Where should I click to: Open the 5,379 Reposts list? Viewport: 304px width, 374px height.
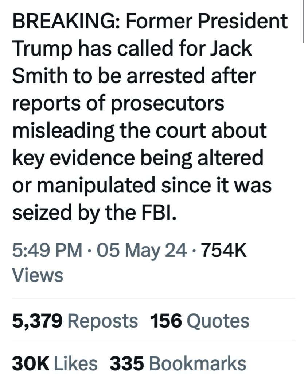75,321
